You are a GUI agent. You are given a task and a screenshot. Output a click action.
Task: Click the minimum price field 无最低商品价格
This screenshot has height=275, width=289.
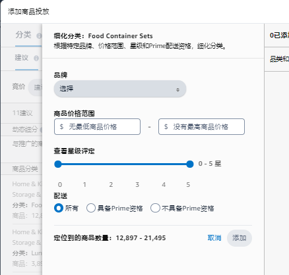tap(97, 126)
